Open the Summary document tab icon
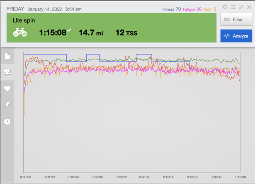 click(7, 56)
